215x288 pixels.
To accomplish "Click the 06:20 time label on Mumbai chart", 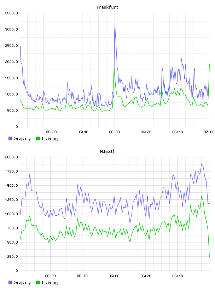I will 146,276.
